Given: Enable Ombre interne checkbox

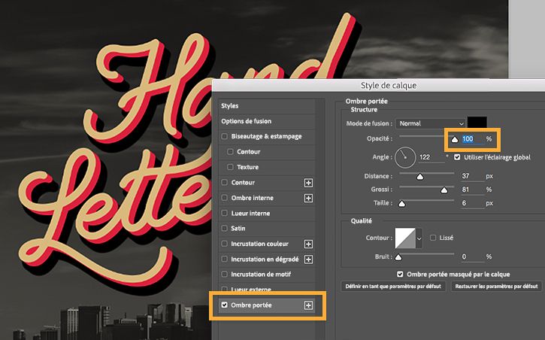Looking at the screenshot, I should [x=225, y=198].
